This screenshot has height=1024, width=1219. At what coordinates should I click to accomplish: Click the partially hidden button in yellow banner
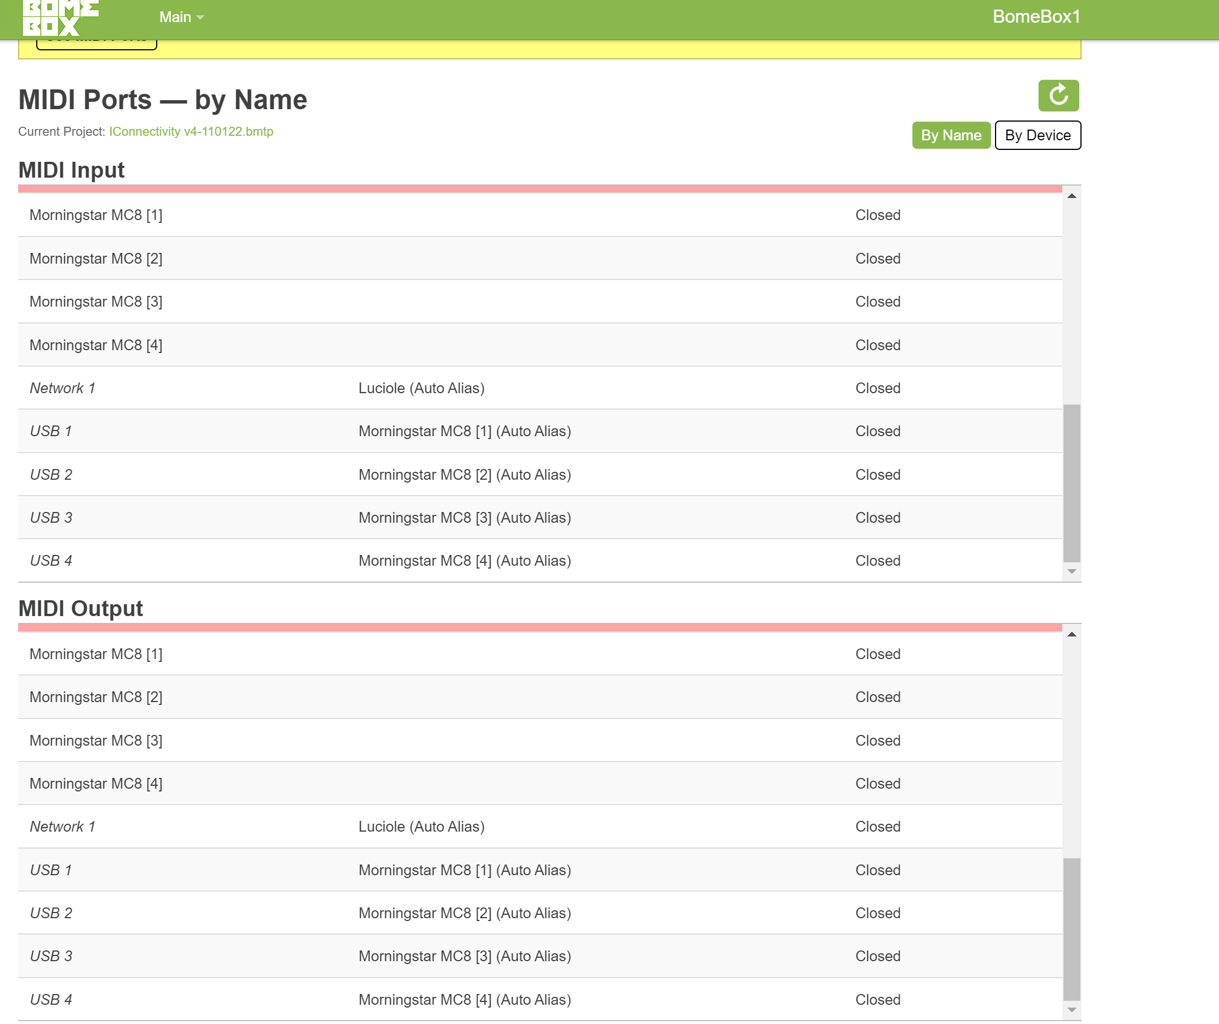(96, 44)
